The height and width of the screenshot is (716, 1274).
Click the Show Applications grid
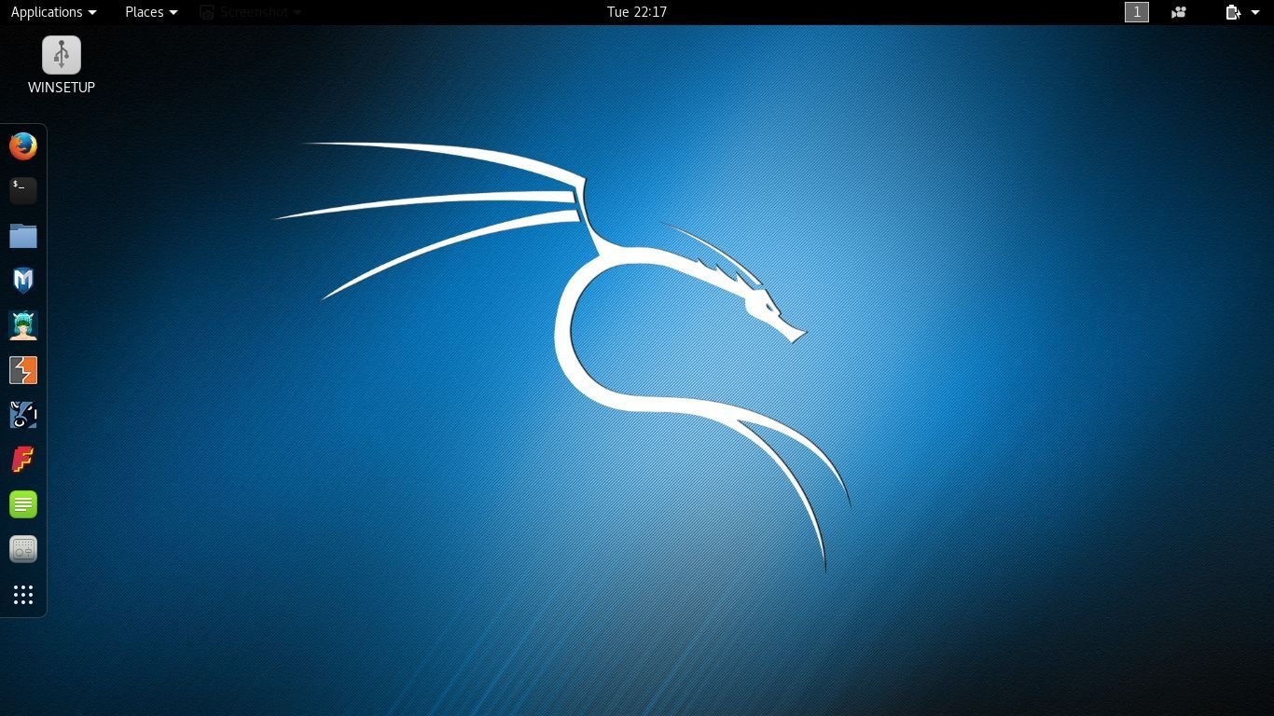click(22, 594)
